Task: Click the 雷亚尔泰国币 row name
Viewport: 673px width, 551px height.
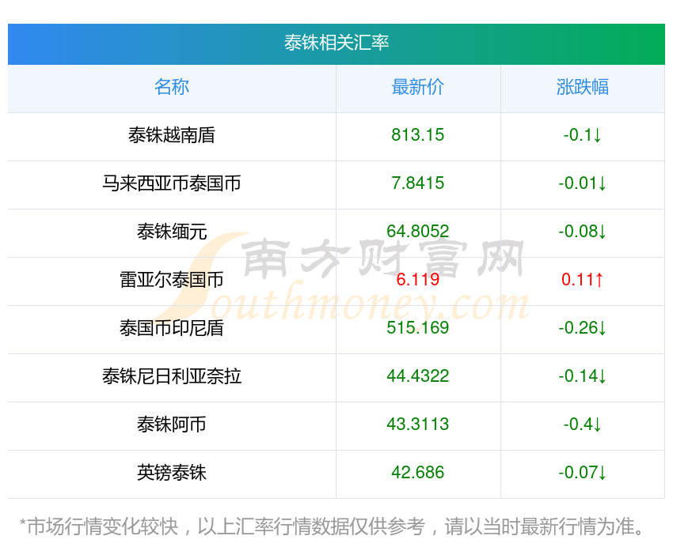Action: pos(172,280)
